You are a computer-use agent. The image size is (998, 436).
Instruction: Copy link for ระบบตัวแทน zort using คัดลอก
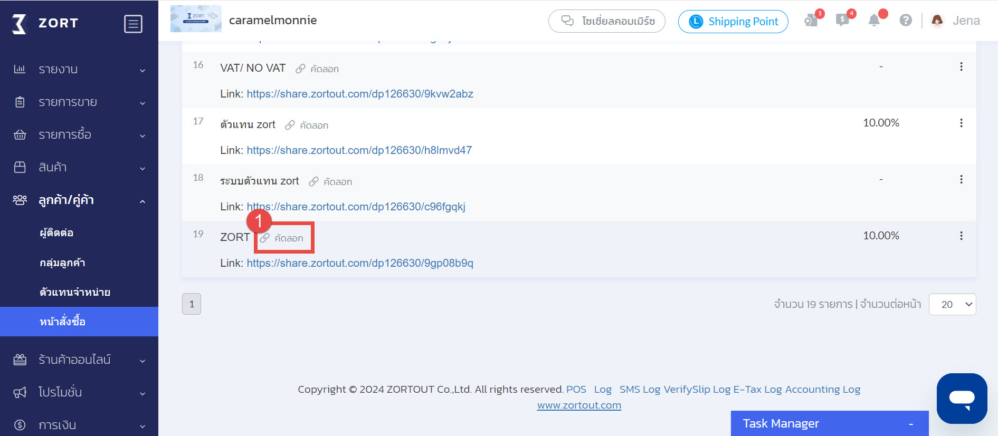point(338,182)
